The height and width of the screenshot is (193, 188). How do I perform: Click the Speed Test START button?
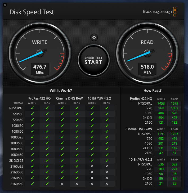[93, 60]
